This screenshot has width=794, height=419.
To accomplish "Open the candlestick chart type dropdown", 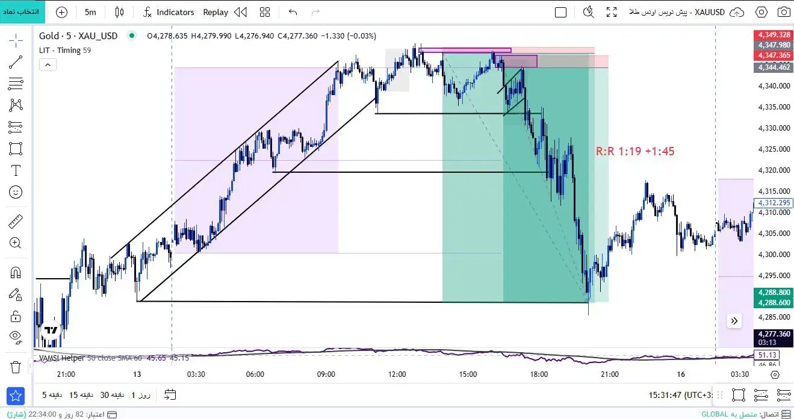I will (119, 12).
